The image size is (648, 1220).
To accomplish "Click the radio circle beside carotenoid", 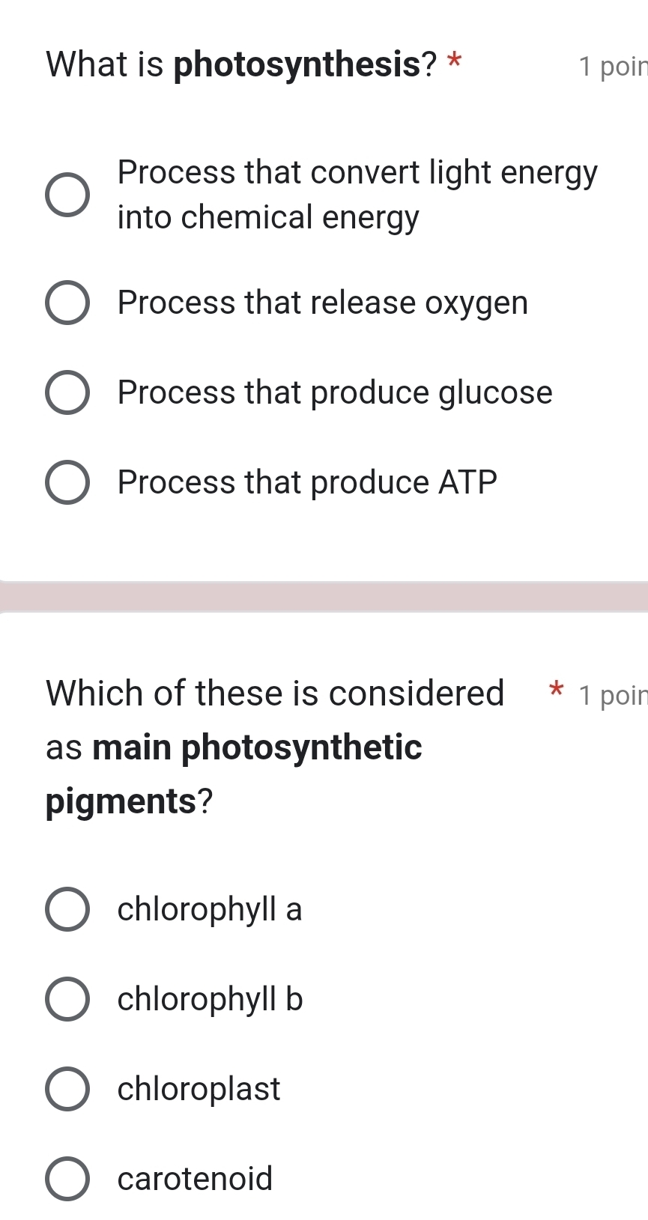I will pos(67,1178).
